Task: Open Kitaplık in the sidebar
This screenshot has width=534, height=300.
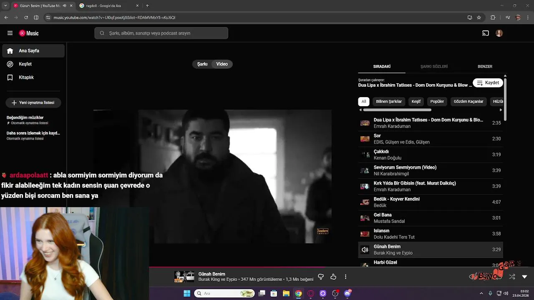Action: tap(33, 77)
